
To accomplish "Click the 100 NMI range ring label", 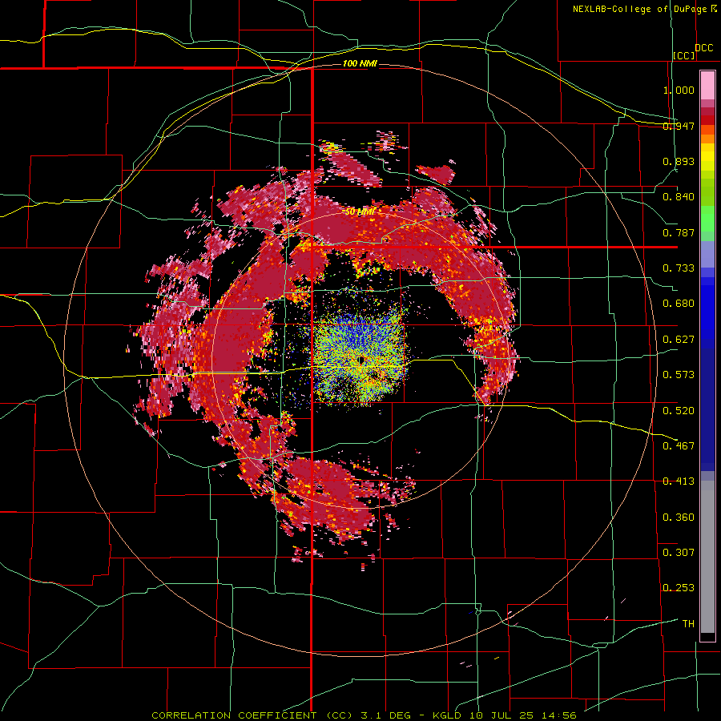I will tap(360, 63).
